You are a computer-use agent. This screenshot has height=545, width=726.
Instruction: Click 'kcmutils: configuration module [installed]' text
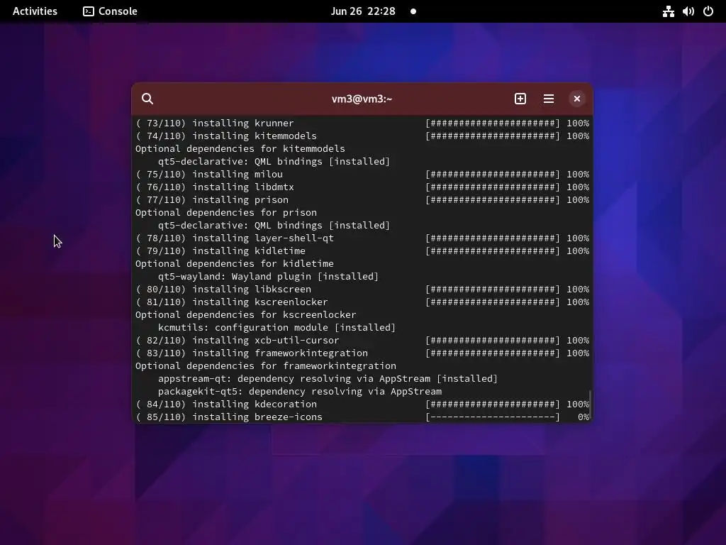coord(277,328)
